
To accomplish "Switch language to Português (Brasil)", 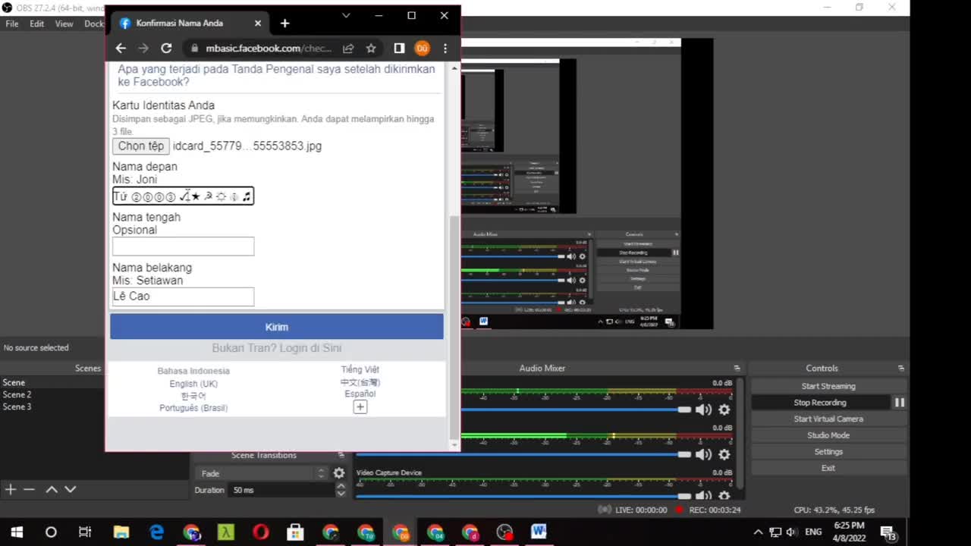I will pyautogui.click(x=193, y=408).
